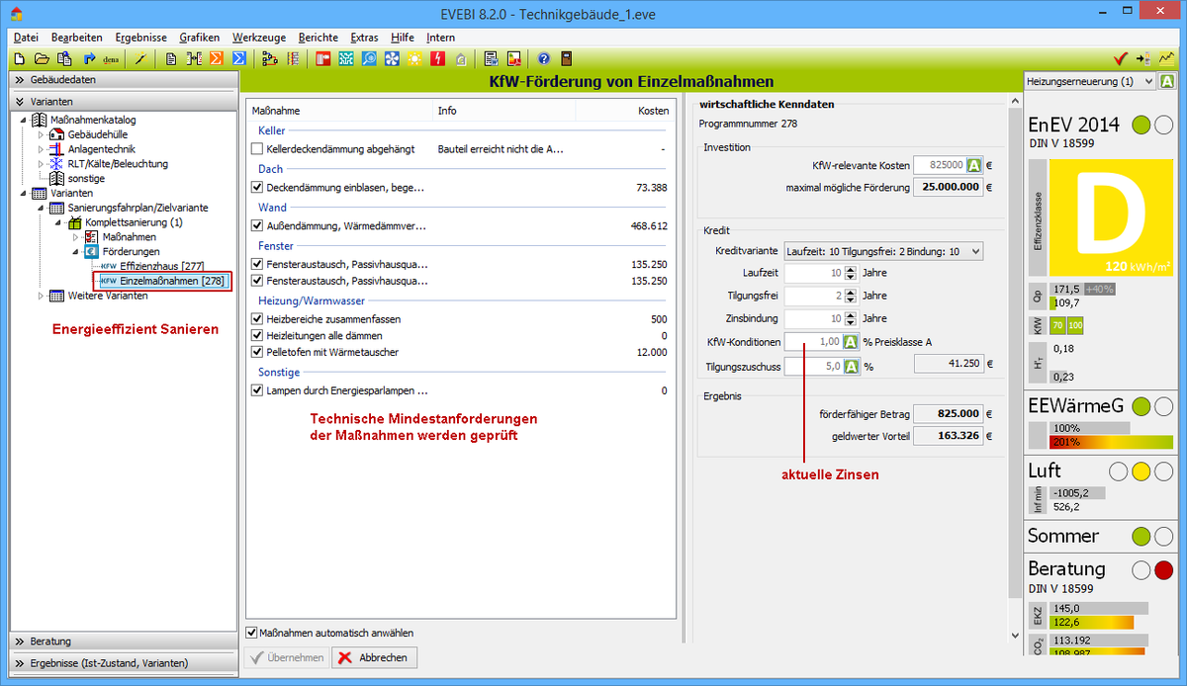Open the Extras menu
This screenshot has width=1187, height=686.
[364, 37]
